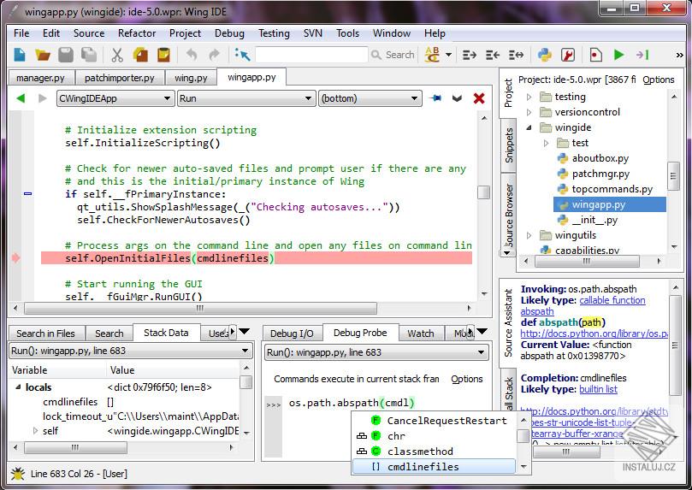
Task: Collapse the locals tree node
Action: click(16, 387)
